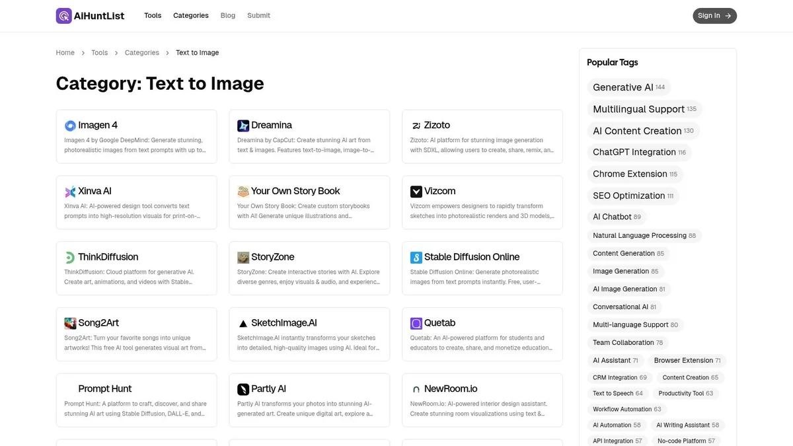Select the AI Image Generation tag

(629, 289)
